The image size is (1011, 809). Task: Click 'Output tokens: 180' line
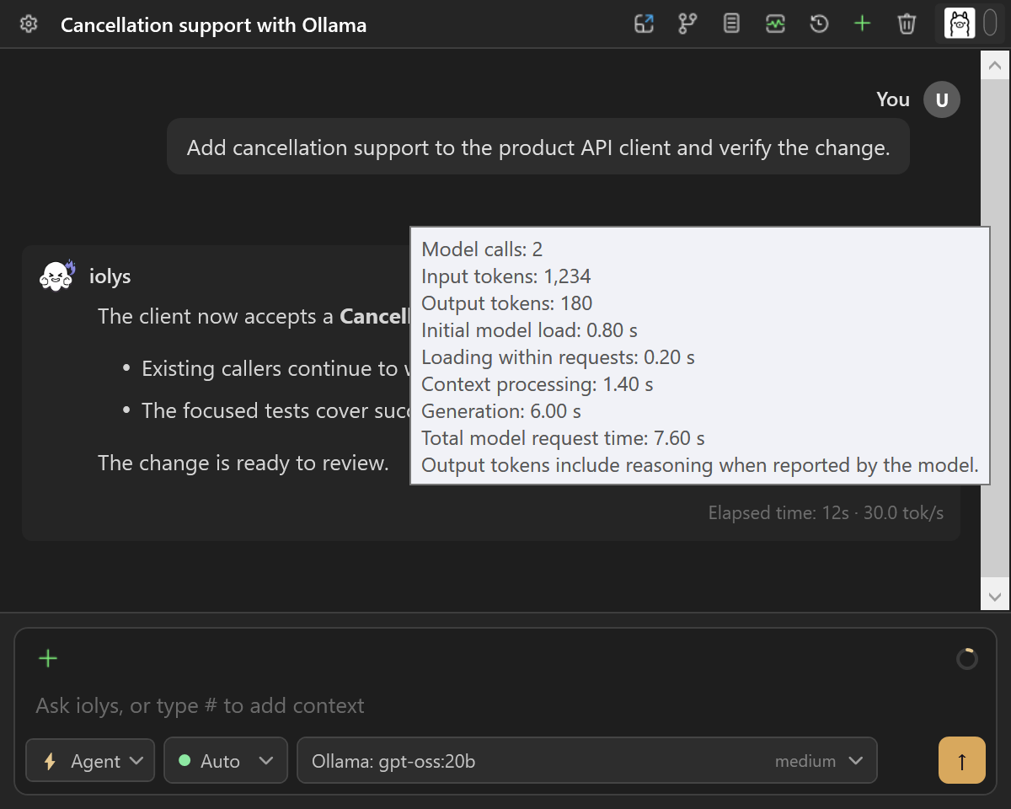(x=507, y=303)
